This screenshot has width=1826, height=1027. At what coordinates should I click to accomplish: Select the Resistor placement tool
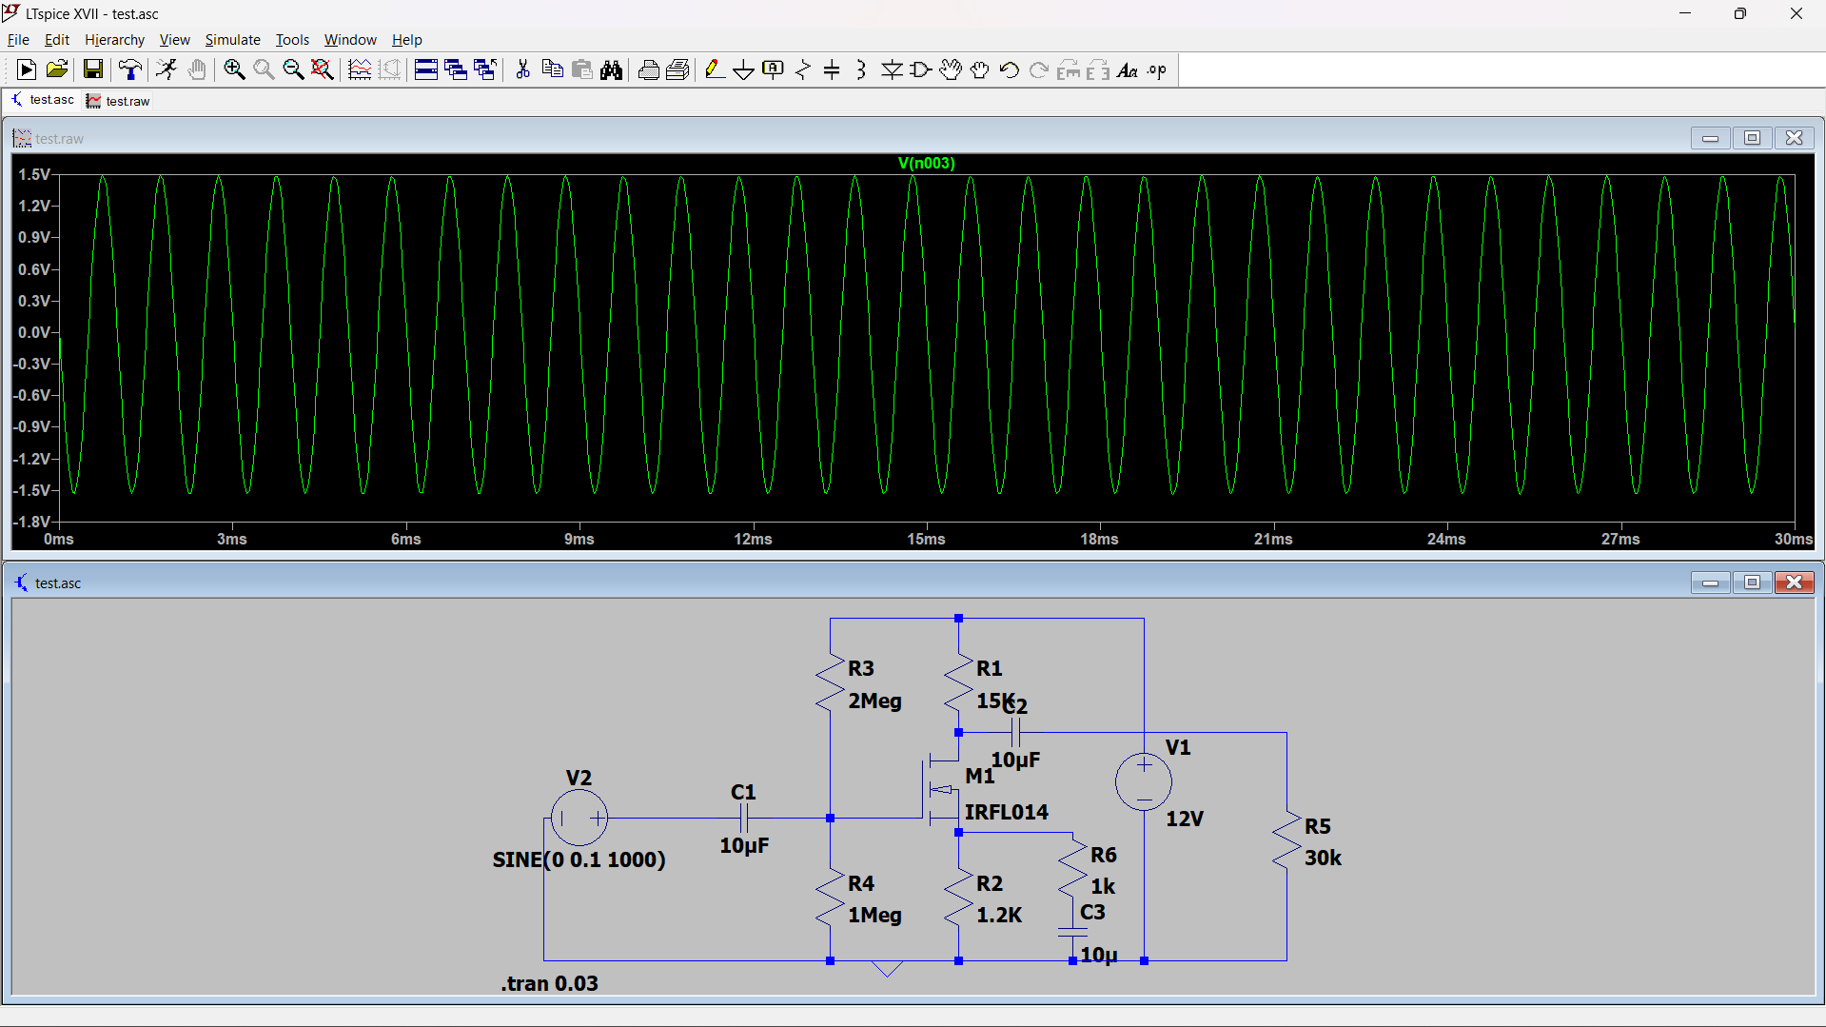[803, 69]
